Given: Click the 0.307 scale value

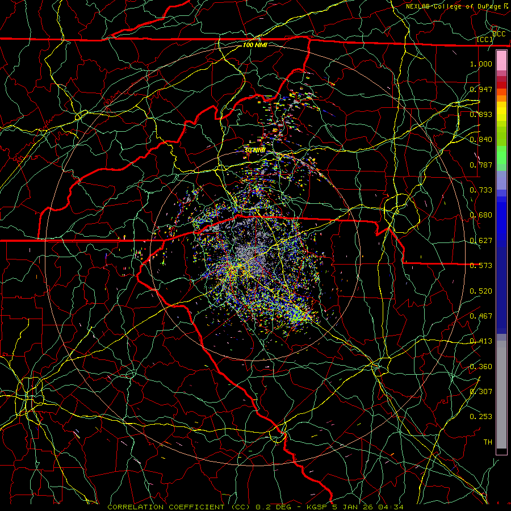Looking at the screenshot, I should point(481,392).
